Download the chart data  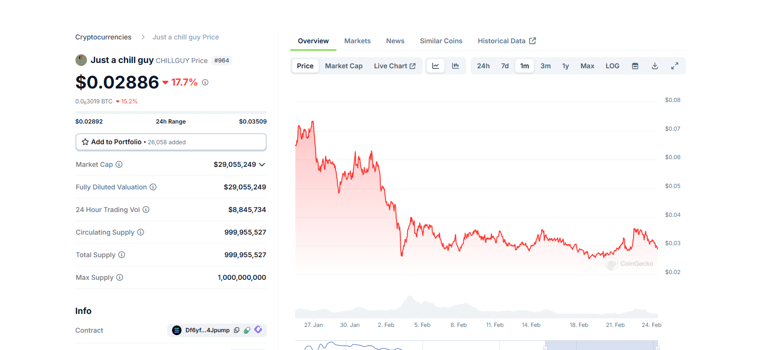click(655, 66)
